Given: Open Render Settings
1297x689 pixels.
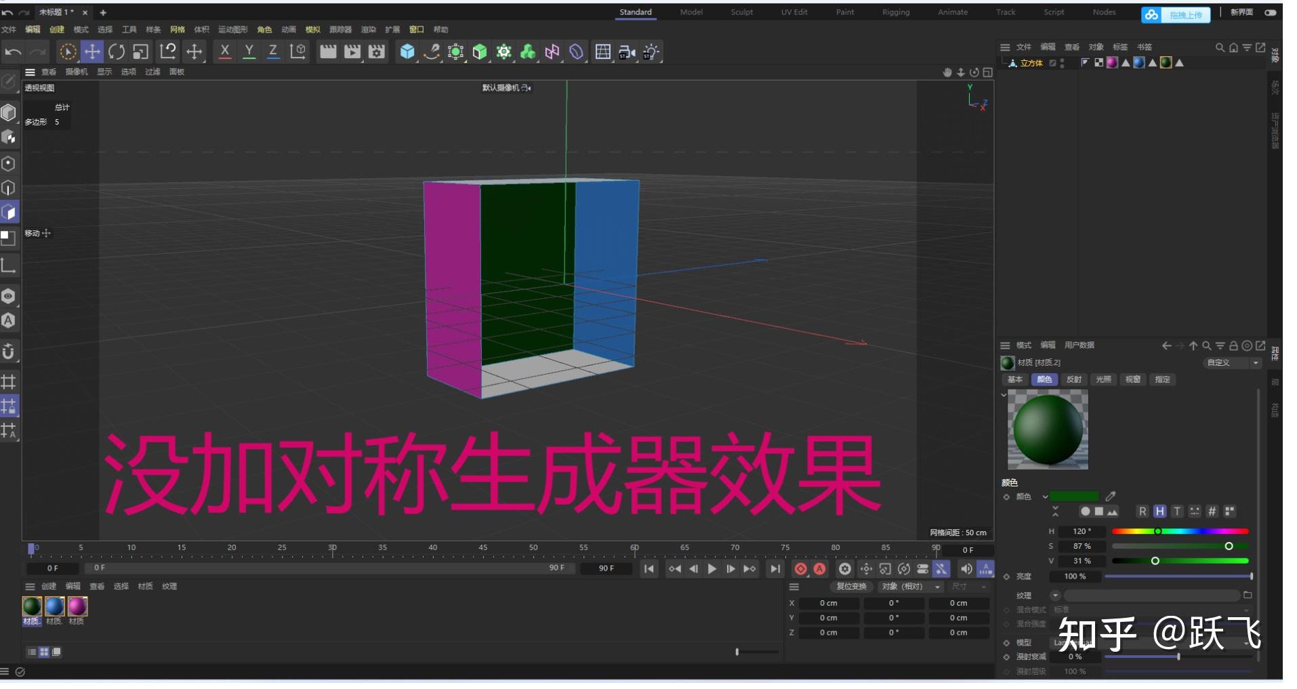Looking at the screenshot, I should (377, 51).
